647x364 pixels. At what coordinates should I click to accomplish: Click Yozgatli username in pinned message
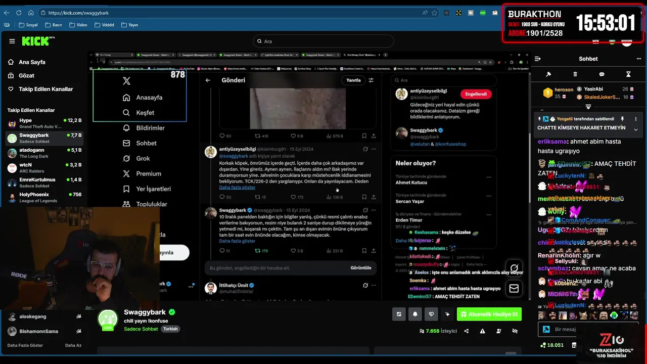click(x=565, y=119)
